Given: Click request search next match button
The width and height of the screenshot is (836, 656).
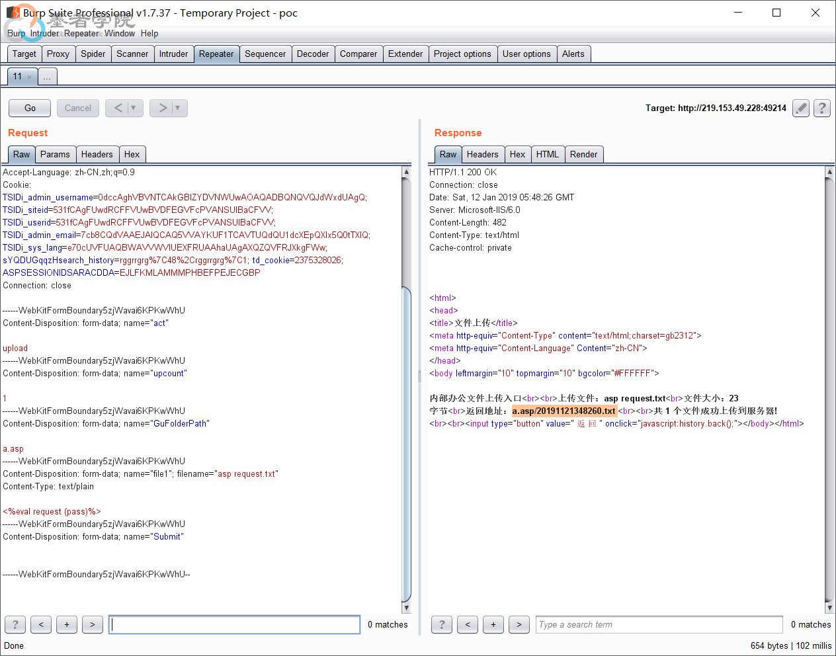Looking at the screenshot, I should (x=93, y=624).
